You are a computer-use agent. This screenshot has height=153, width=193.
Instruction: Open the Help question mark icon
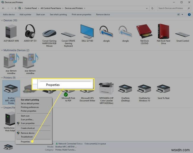click(189, 15)
